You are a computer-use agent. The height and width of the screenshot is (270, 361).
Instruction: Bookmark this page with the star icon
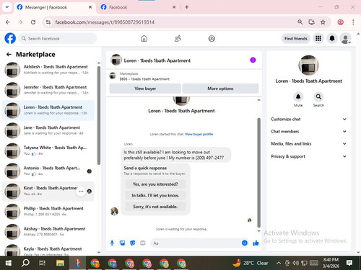323,22
